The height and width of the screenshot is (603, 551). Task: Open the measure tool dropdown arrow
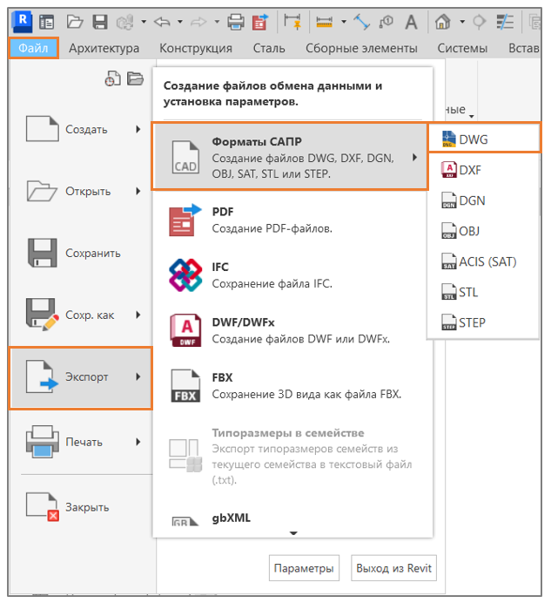344,22
